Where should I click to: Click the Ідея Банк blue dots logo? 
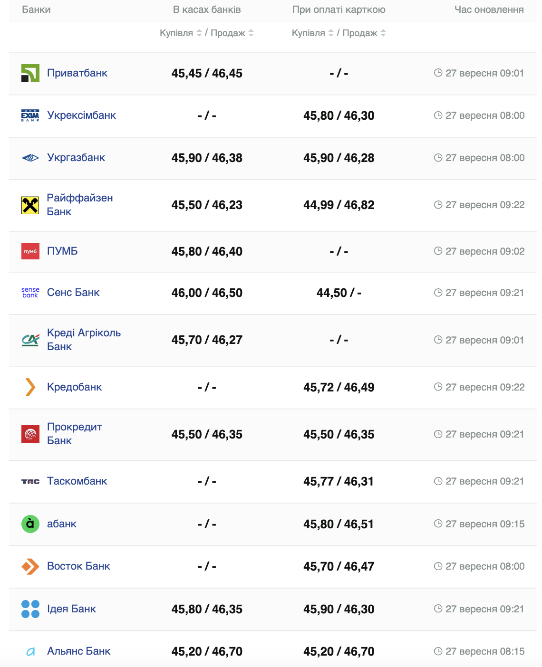click(x=30, y=609)
